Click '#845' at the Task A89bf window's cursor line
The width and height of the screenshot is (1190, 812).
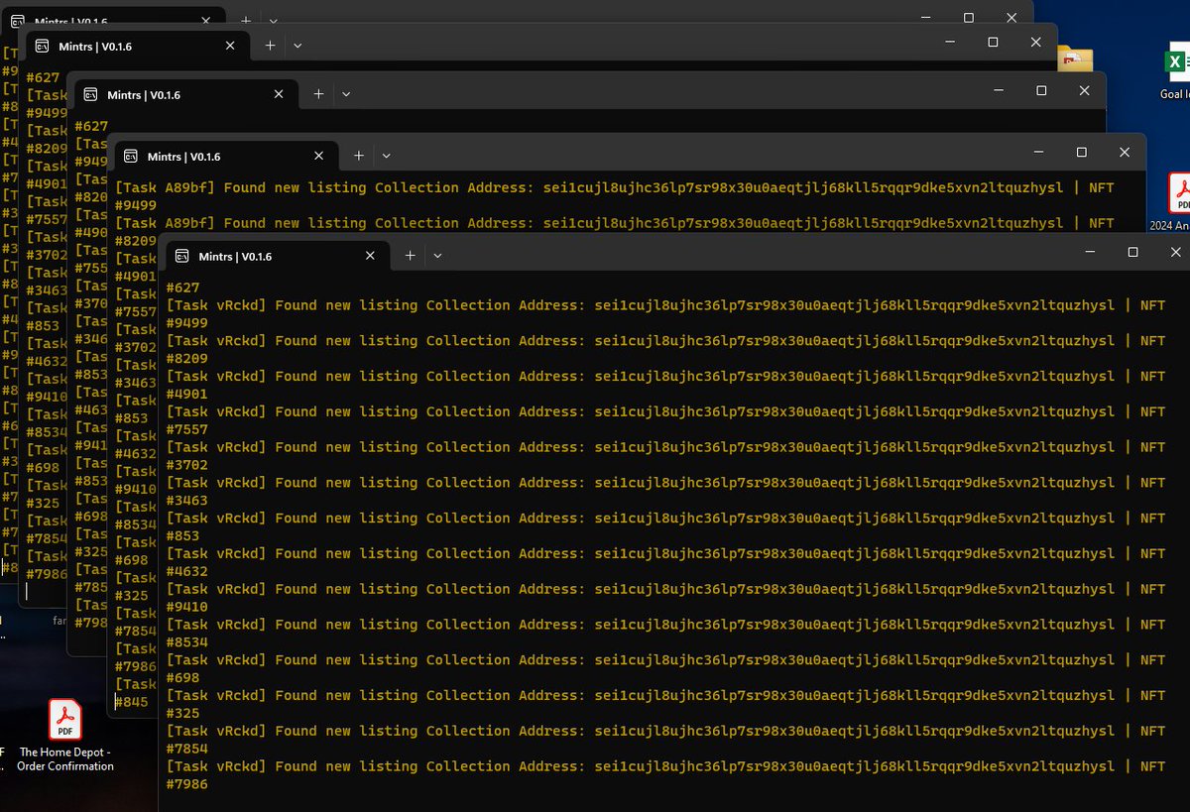(x=132, y=702)
